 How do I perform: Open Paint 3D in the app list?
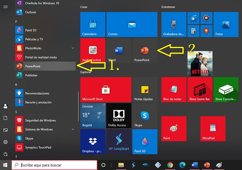[45, 30]
